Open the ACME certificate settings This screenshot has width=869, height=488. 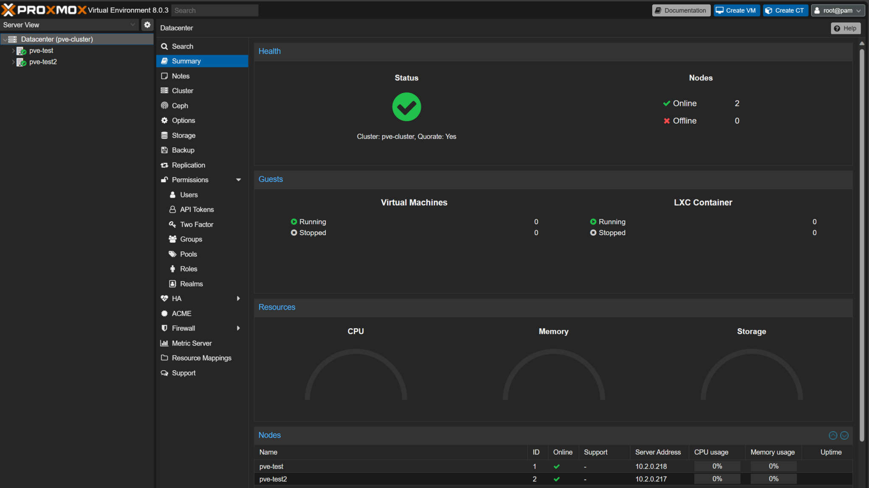[x=202, y=313]
